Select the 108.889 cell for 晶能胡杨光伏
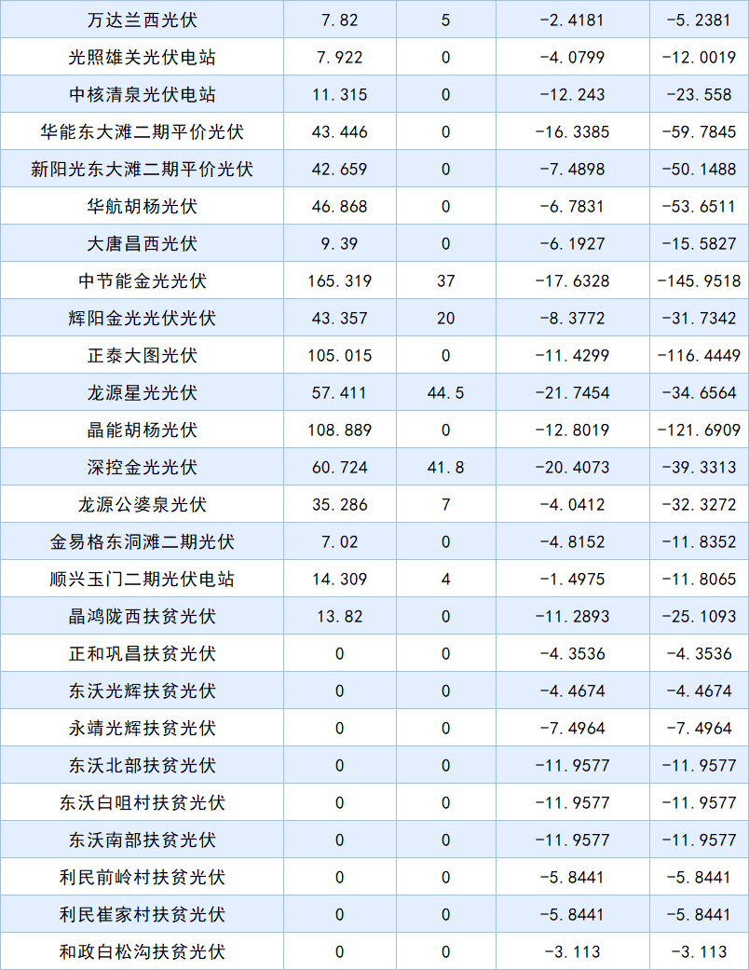The image size is (749, 970). 339,430
